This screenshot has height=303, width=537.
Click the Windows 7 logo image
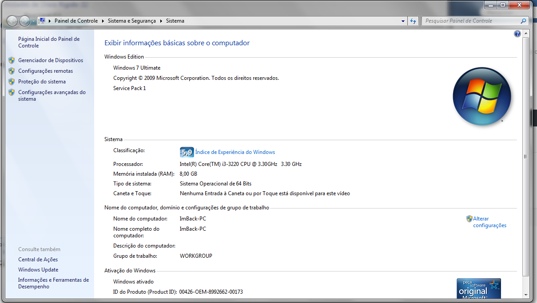click(482, 96)
